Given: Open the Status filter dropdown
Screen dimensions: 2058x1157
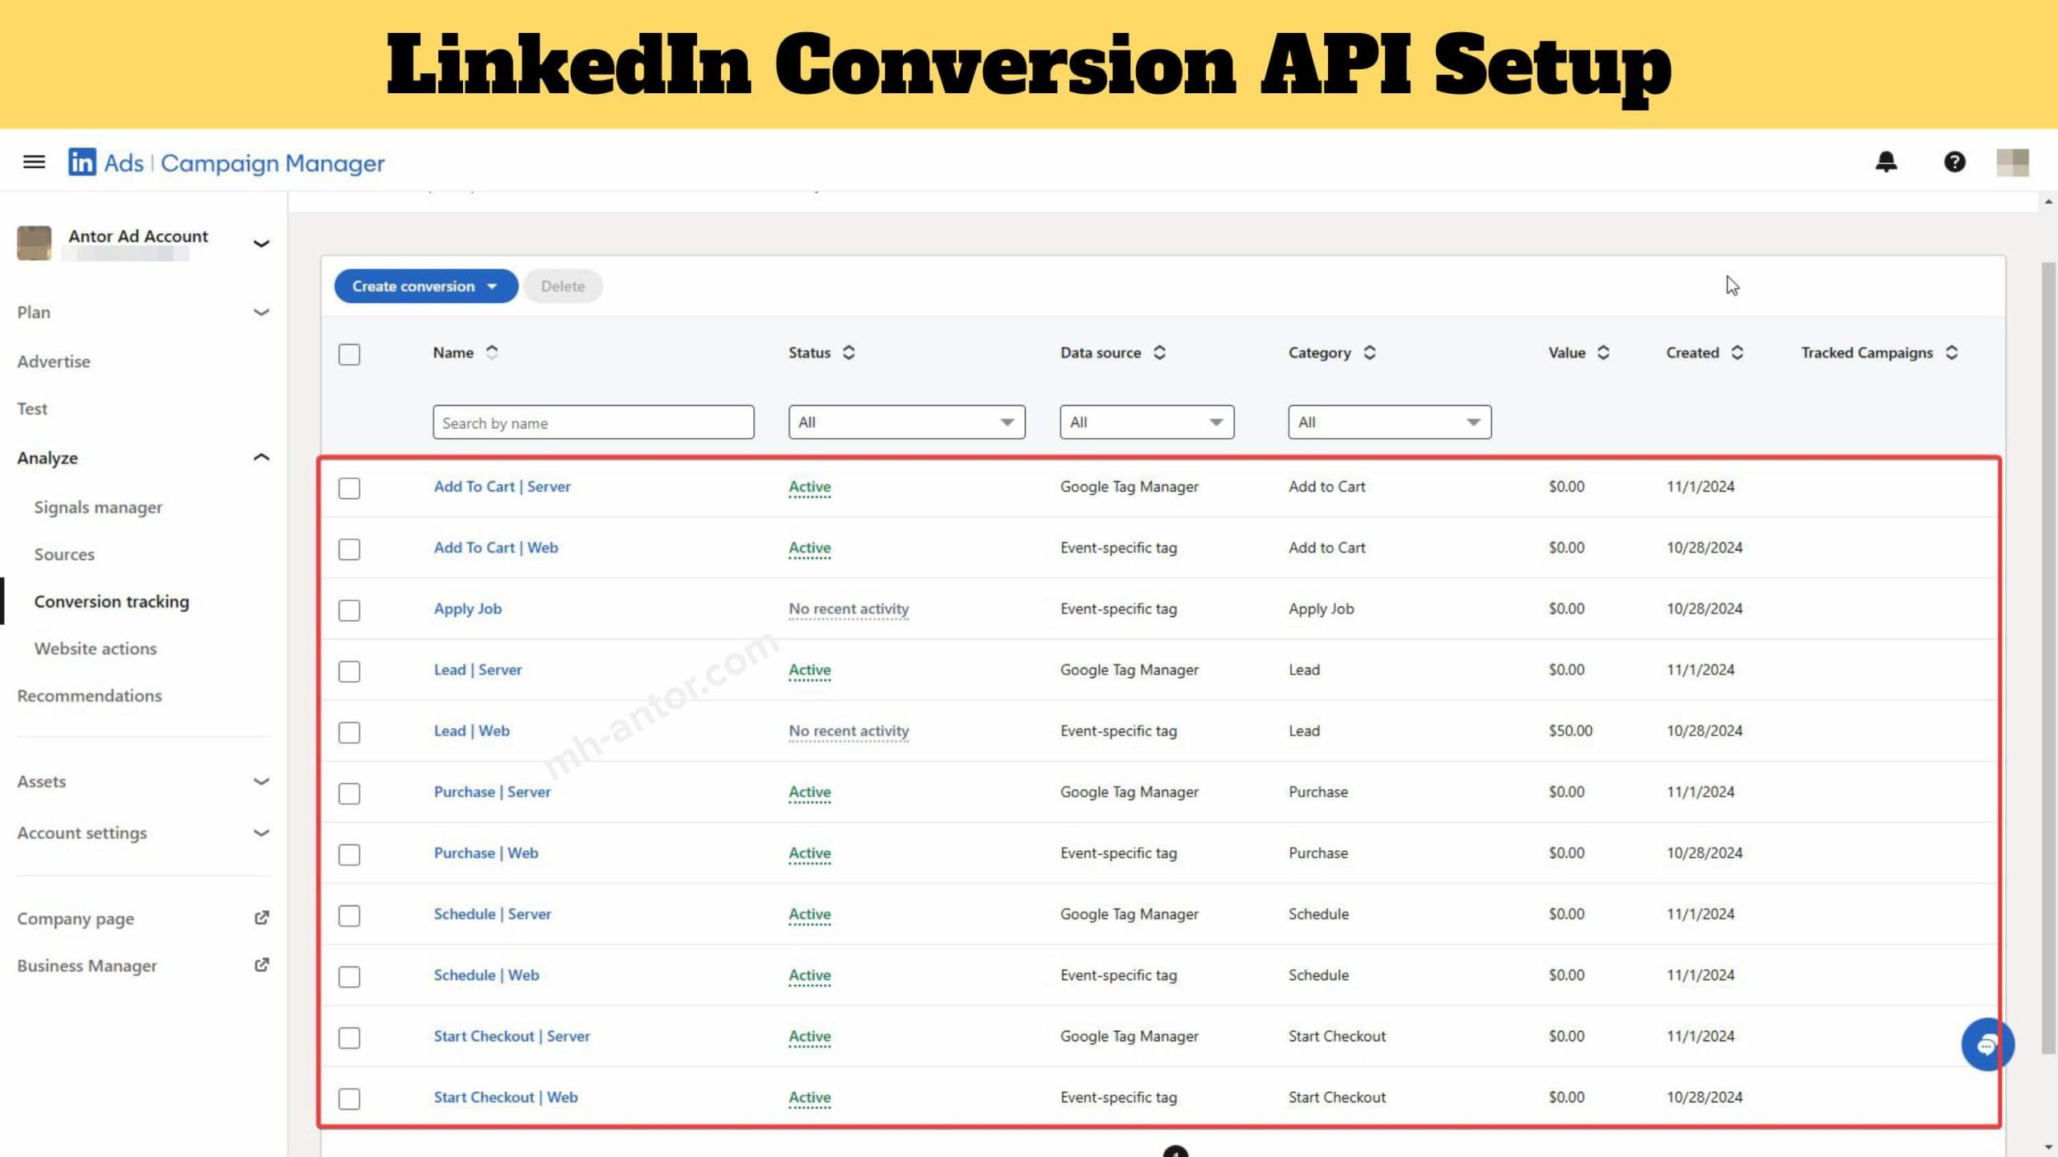Looking at the screenshot, I should [907, 422].
